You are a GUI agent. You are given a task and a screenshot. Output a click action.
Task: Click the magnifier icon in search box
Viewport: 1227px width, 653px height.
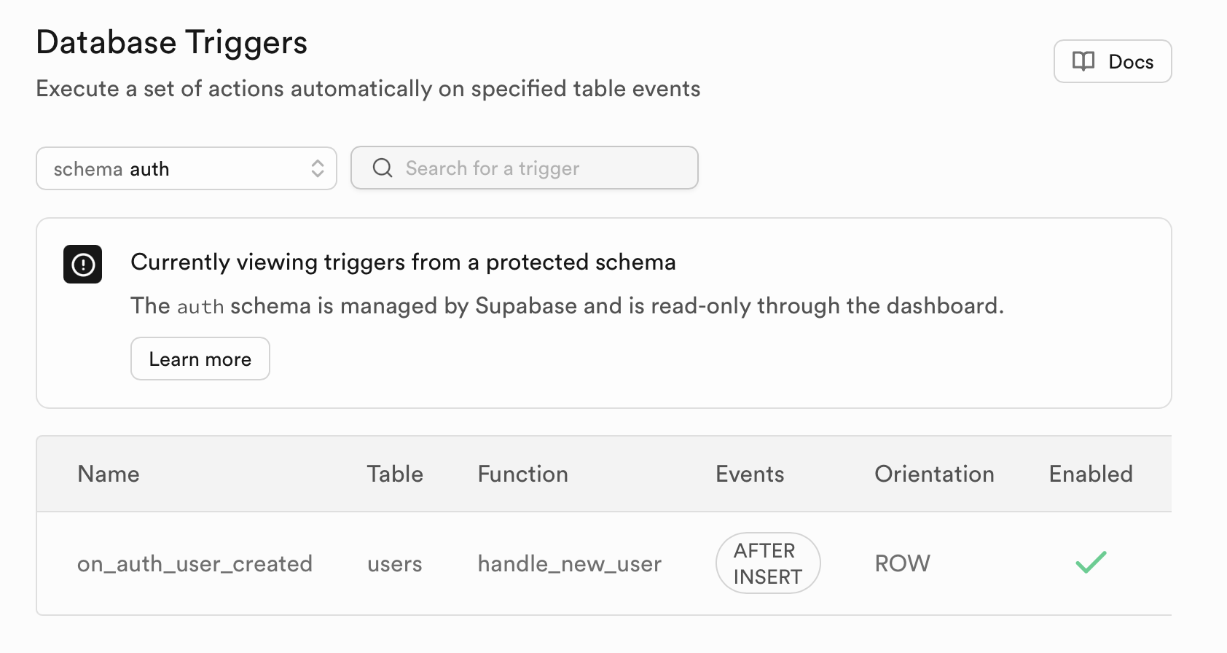pyautogui.click(x=383, y=168)
